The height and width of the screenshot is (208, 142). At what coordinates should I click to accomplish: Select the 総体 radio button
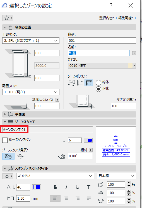98,83
